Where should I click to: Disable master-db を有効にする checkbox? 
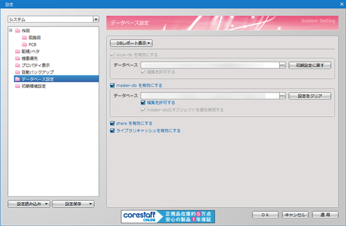click(x=112, y=85)
